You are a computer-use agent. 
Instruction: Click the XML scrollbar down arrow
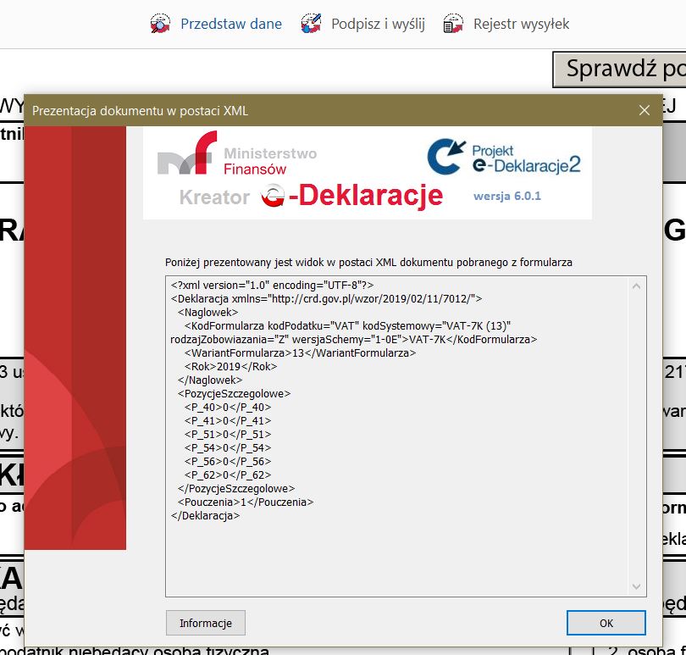[638, 586]
